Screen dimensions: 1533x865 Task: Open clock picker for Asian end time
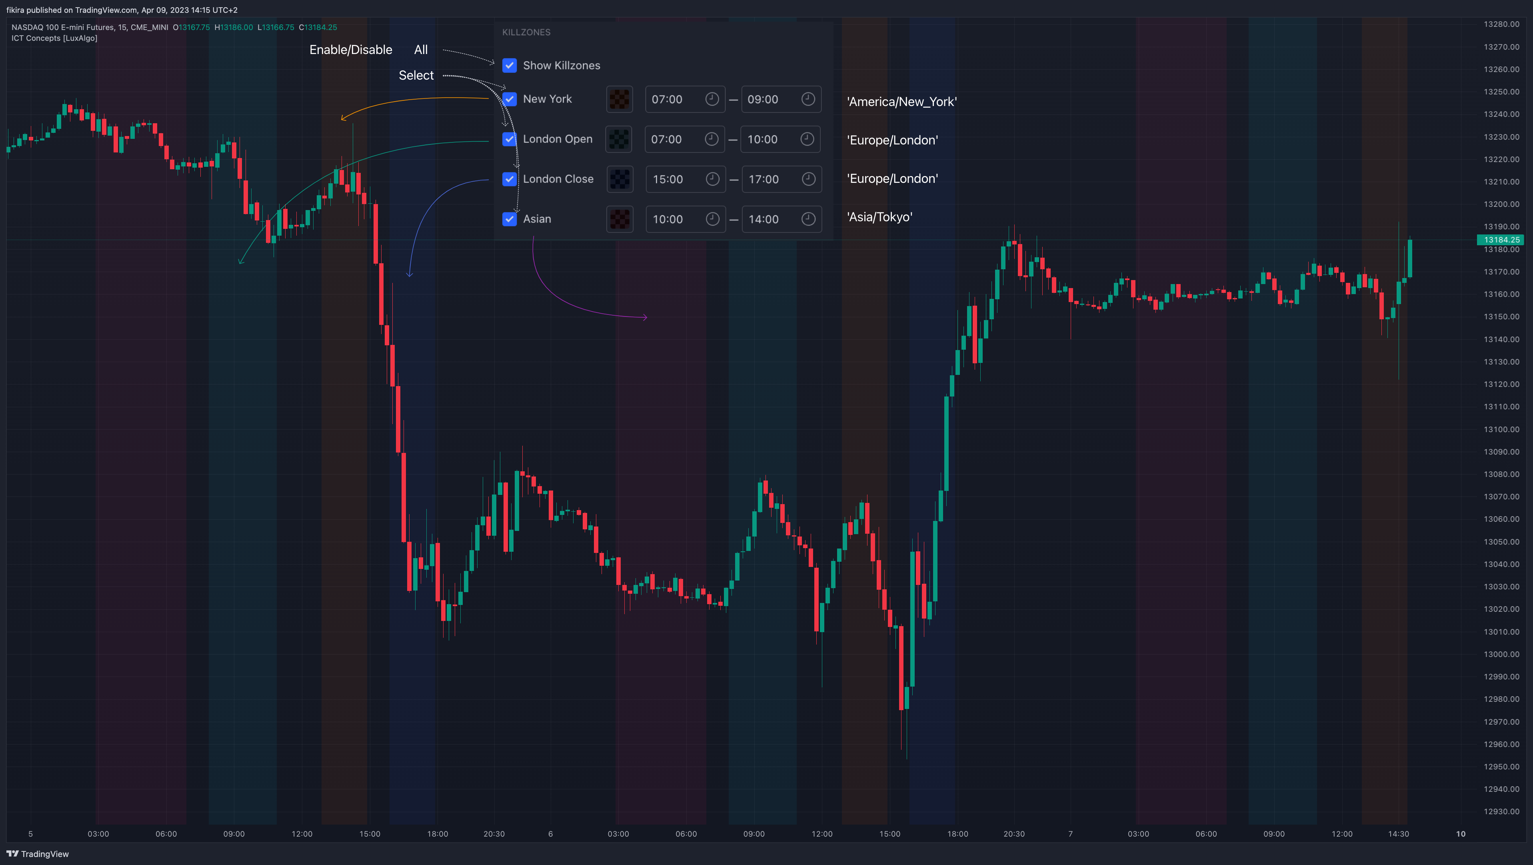(x=808, y=218)
